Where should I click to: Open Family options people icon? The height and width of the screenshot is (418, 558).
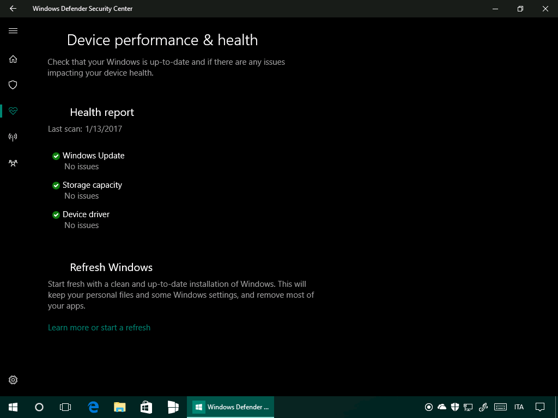tap(13, 163)
